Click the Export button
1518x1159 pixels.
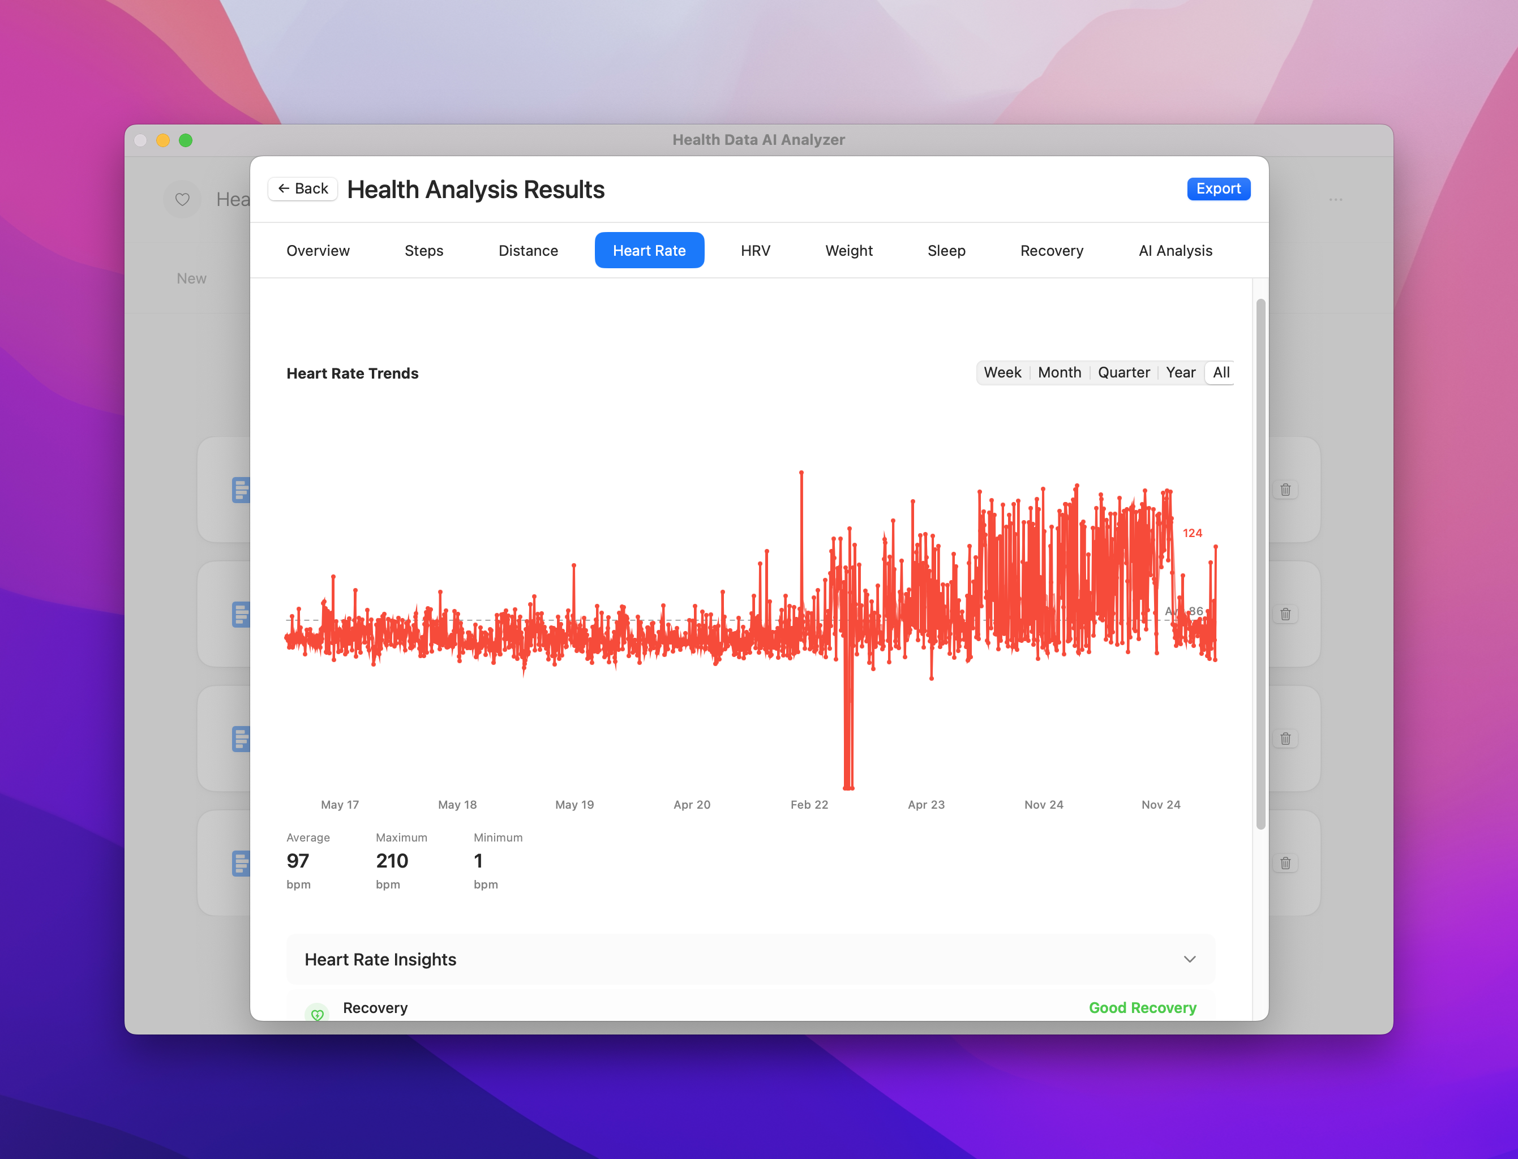tap(1218, 189)
